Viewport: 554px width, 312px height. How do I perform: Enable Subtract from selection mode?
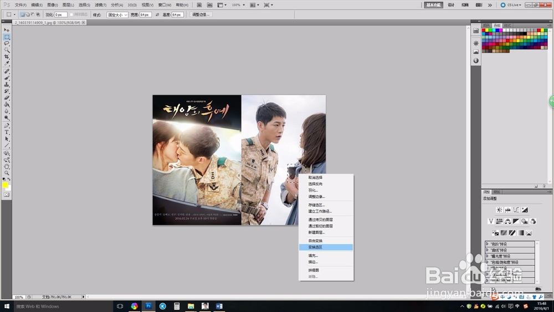click(33, 14)
